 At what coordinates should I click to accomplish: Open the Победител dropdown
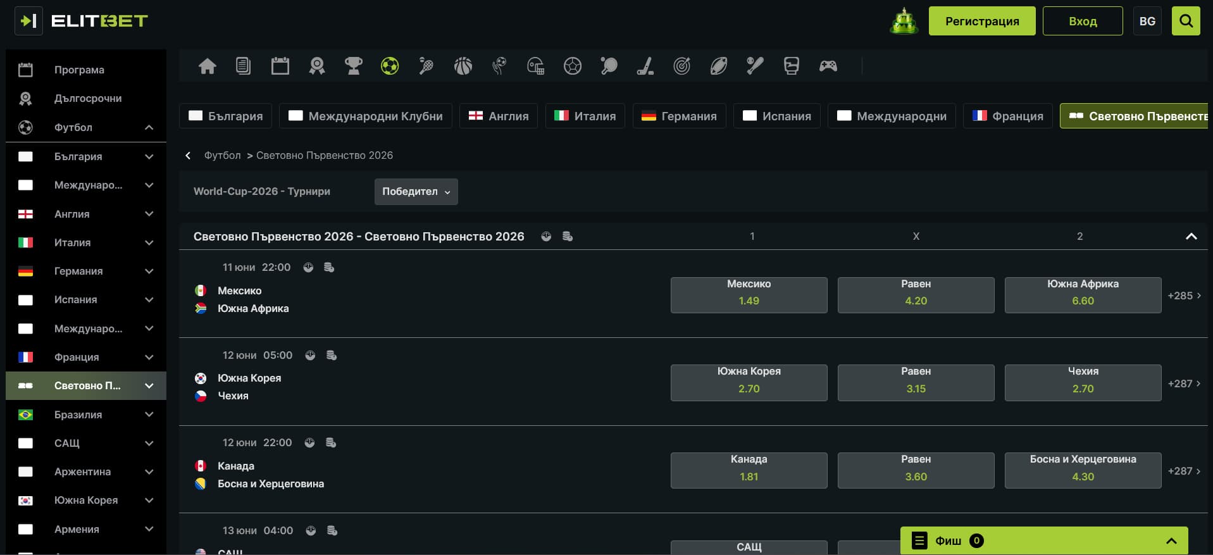point(416,192)
